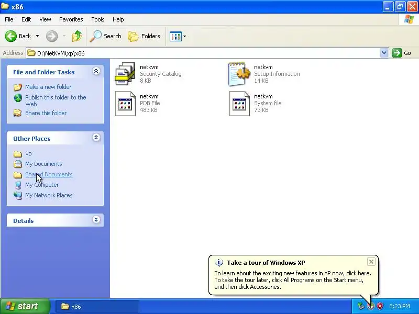Click Make a new folder
The image size is (419, 314).
[48, 87]
